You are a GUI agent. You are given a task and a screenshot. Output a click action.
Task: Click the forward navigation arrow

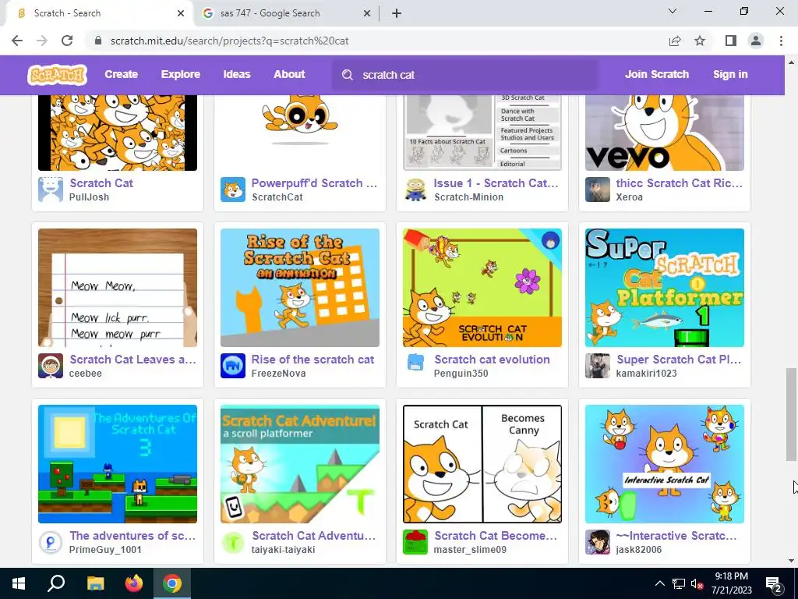pos(42,41)
